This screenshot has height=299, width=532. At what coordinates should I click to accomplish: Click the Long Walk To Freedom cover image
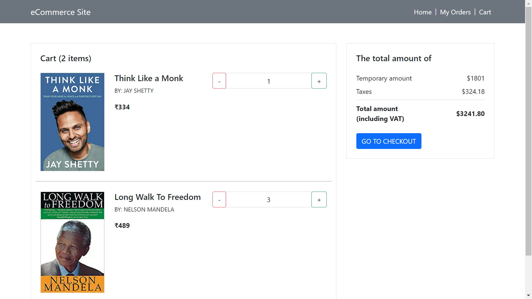tap(72, 242)
